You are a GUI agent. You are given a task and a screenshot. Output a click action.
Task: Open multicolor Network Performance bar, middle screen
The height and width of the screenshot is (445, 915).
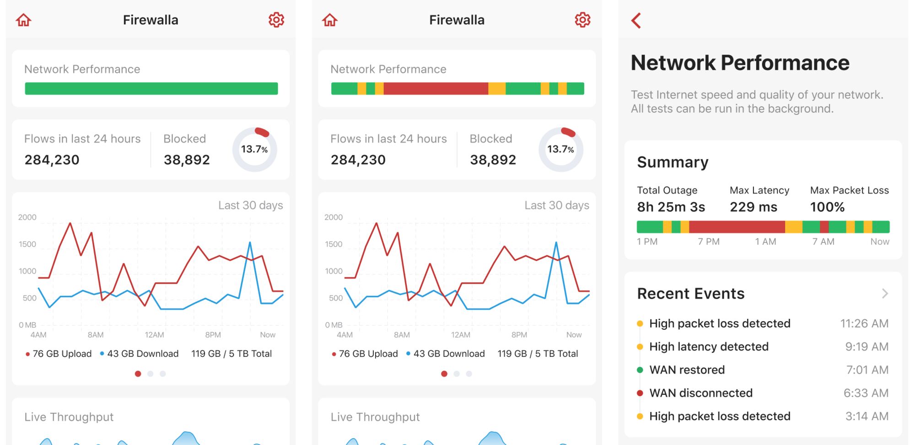[x=457, y=89]
